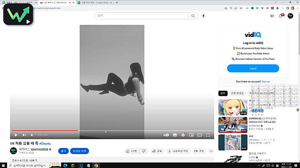Select the first '모두' filter chip
300x168 pixels.
(223, 93)
